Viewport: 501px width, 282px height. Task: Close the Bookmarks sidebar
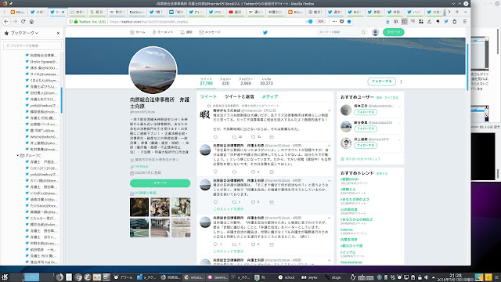tap(58, 33)
